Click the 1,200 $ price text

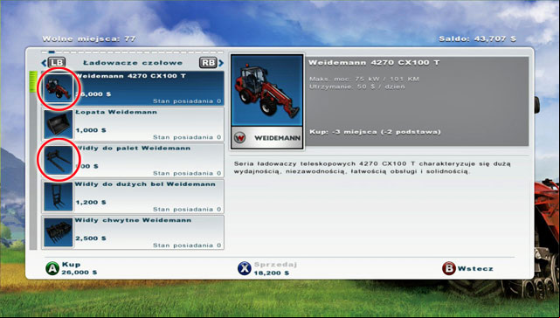(x=91, y=202)
